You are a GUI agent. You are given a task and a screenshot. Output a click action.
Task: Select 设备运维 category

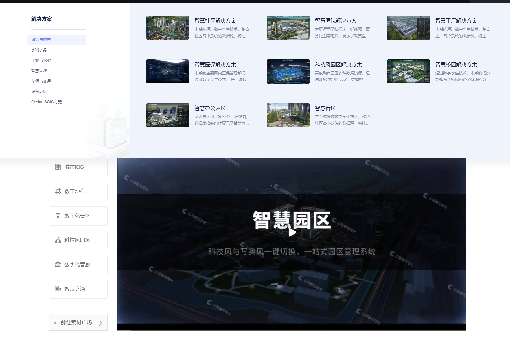(x=39, y=91)
